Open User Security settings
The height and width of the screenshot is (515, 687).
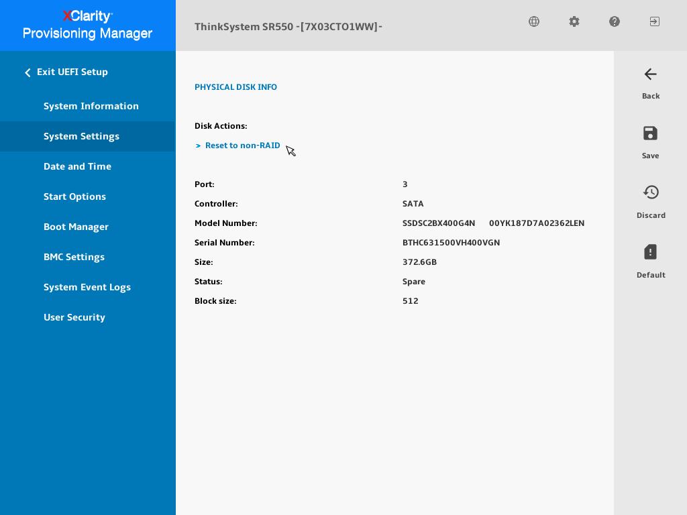74,317
